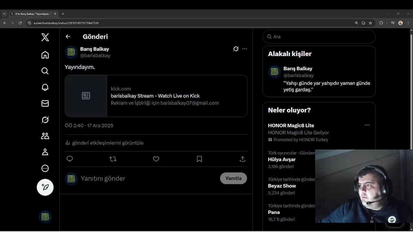
Task: View site information icon in address bar
Action: pos(29,23)
